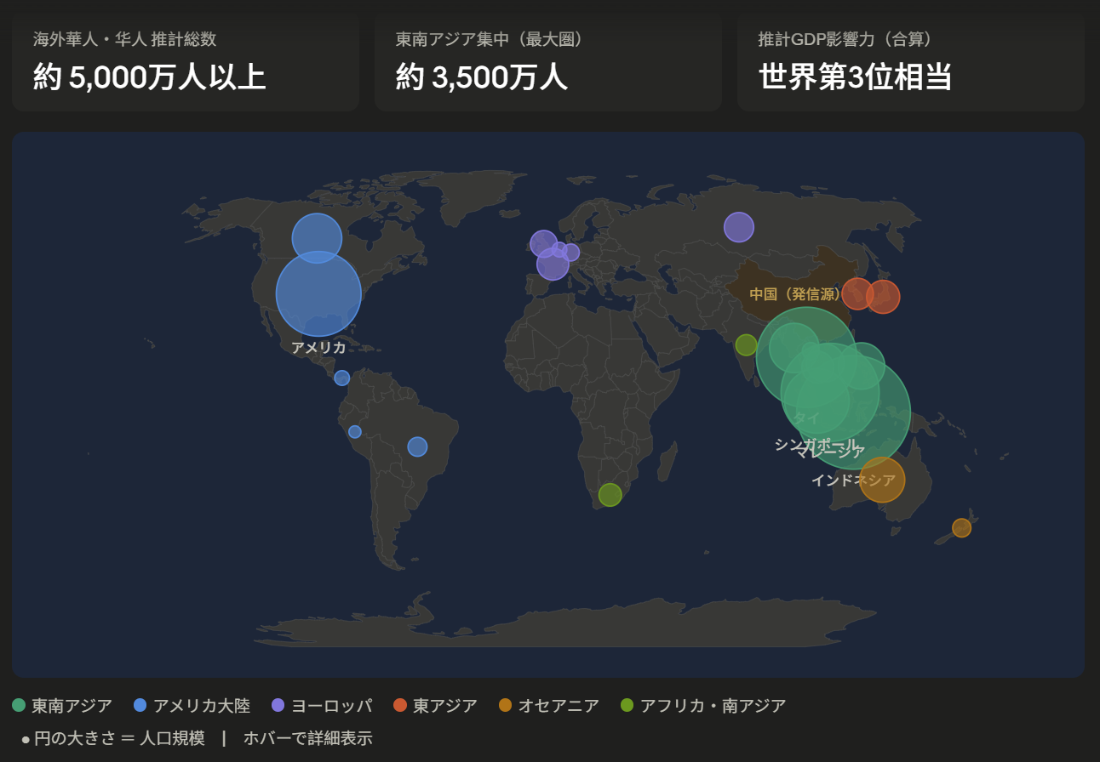Screen dimensions: 1100x762
Task: Click the アメリカ大陸 blue legend swatch
Action: 140,705
